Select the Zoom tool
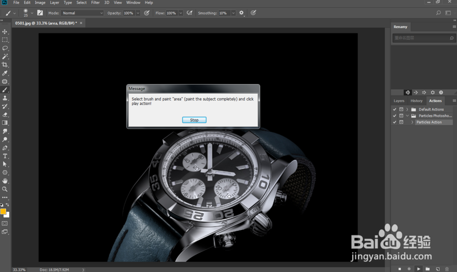Viewport: 457px width, 272px height. point(5,189)
